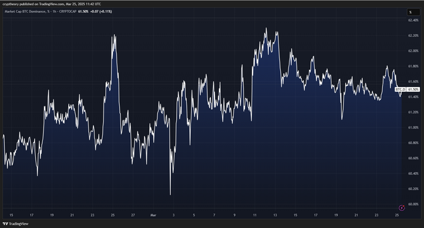
Task: Click the +0.07 (+0.11%) change value
Action: [101, 12]
